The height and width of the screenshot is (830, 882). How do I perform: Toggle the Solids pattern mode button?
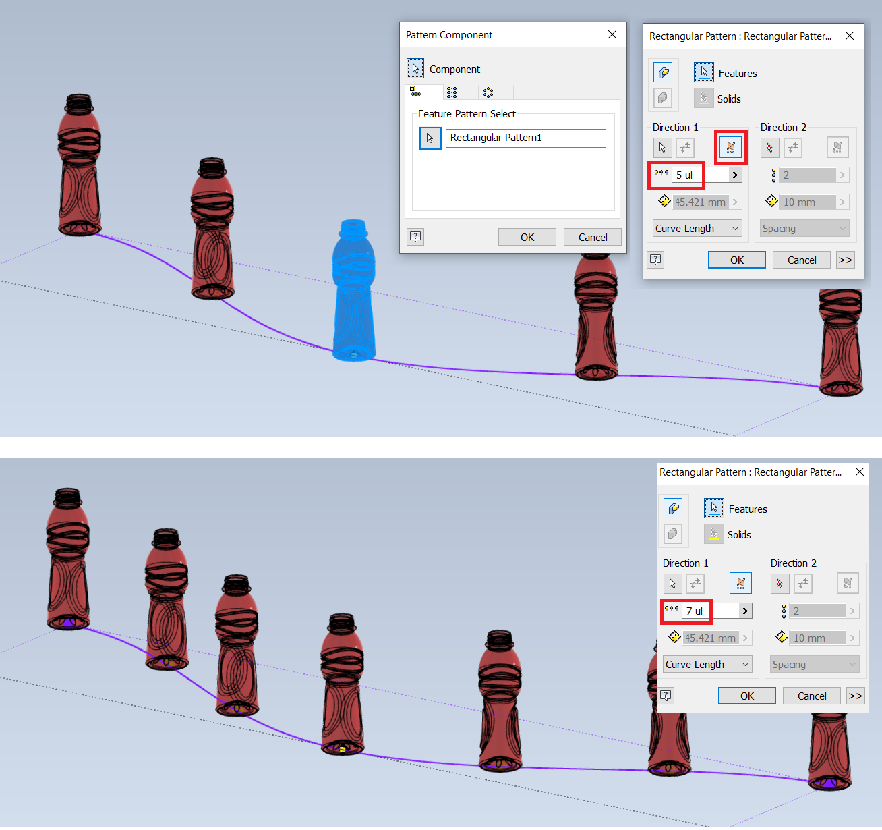point(663,97)
